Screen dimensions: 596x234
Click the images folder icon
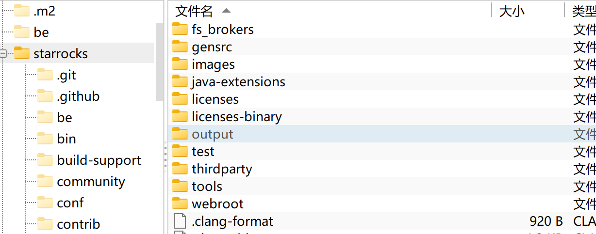tap(180, 64)
